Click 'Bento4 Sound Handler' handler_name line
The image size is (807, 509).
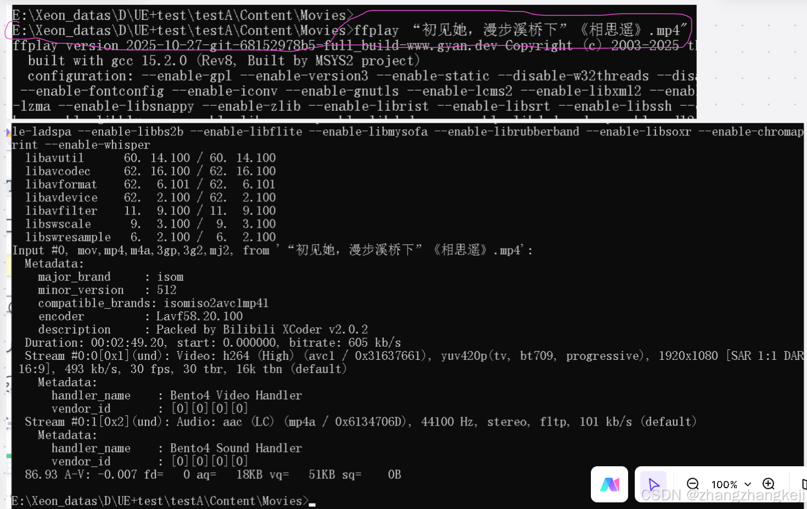[177, 448]
